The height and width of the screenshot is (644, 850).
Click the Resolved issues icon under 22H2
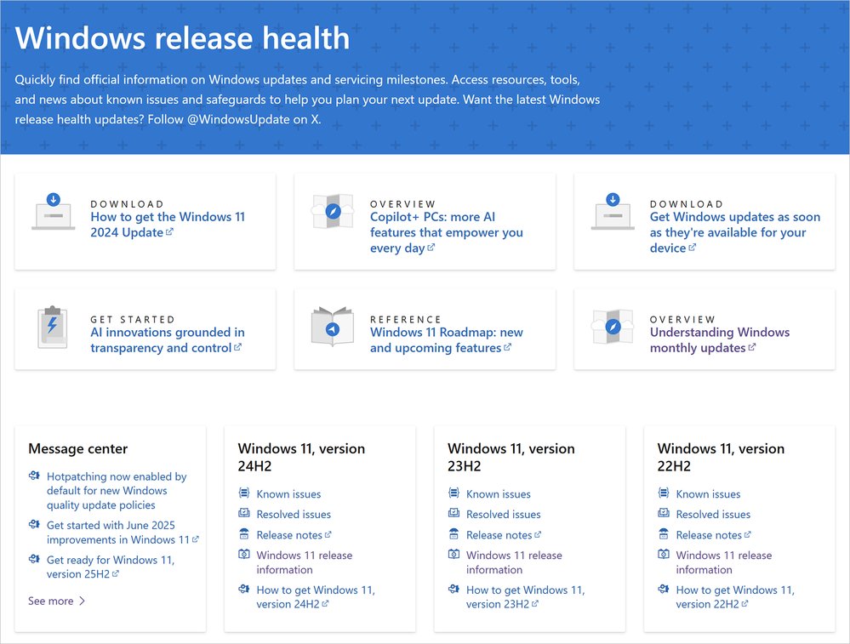click(664, 513)
